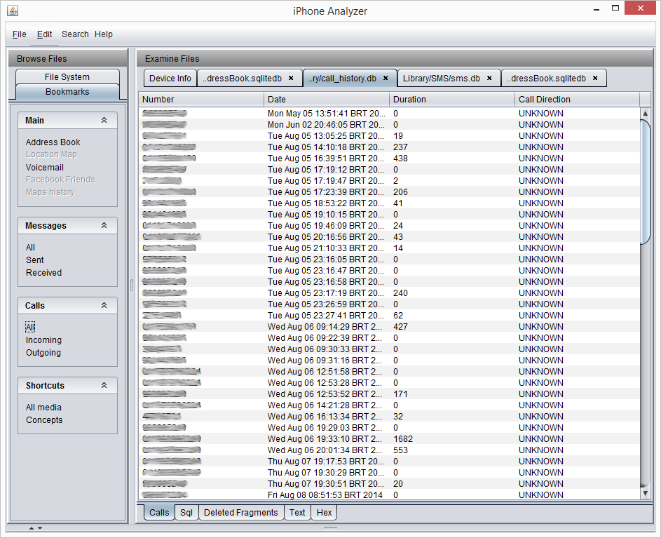Close the call_history.db tab
Screen dimensions: 661x538
click(x=386, y=78)
